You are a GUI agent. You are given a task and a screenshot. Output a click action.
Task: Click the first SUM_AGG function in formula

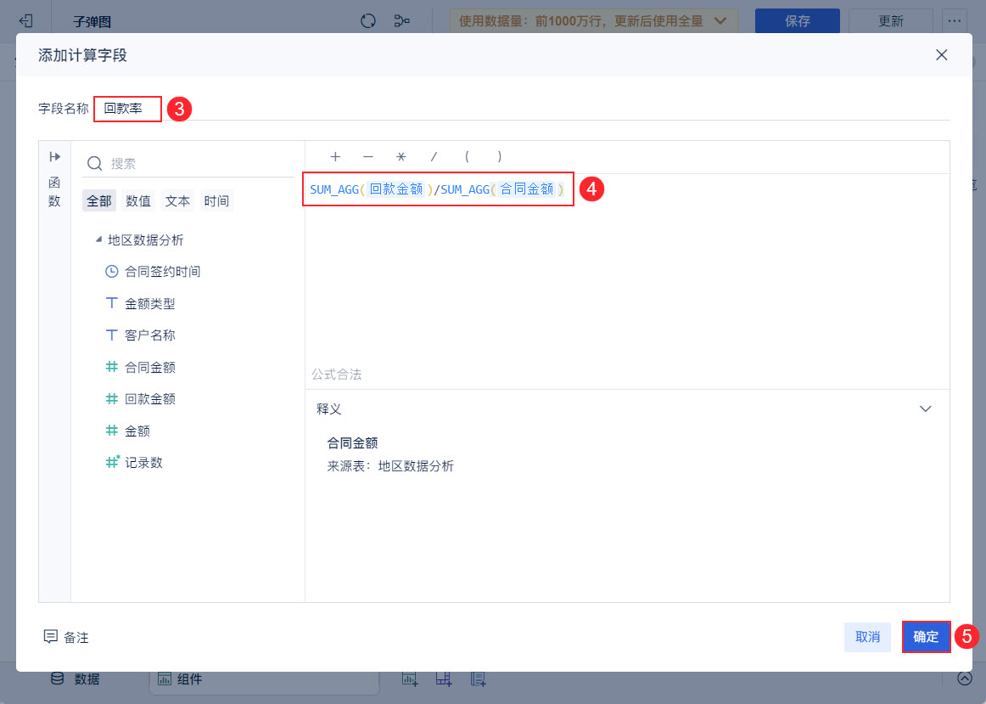pyautogui.click(x=334, y=189)
